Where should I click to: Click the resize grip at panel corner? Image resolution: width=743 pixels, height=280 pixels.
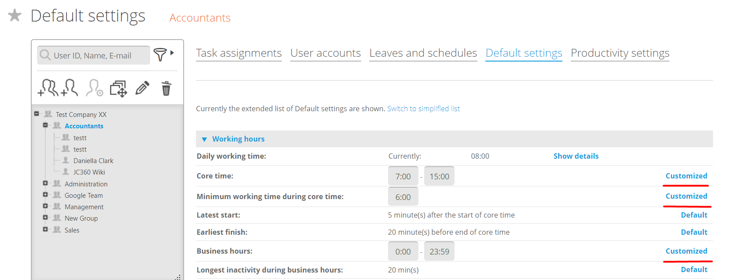(178, 277)
